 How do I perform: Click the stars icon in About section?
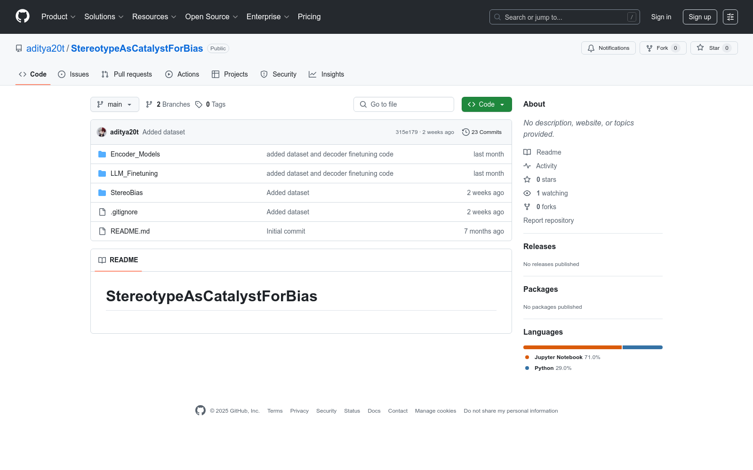click(x=527, y=180)
